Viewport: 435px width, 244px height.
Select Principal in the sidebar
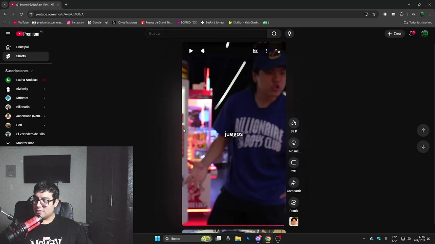click(26, 47)
